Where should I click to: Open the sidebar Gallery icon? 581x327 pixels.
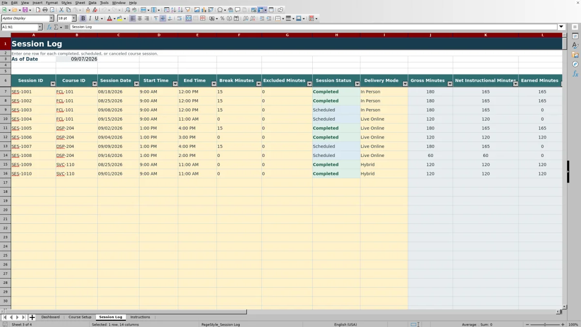(x=575, y=55)
